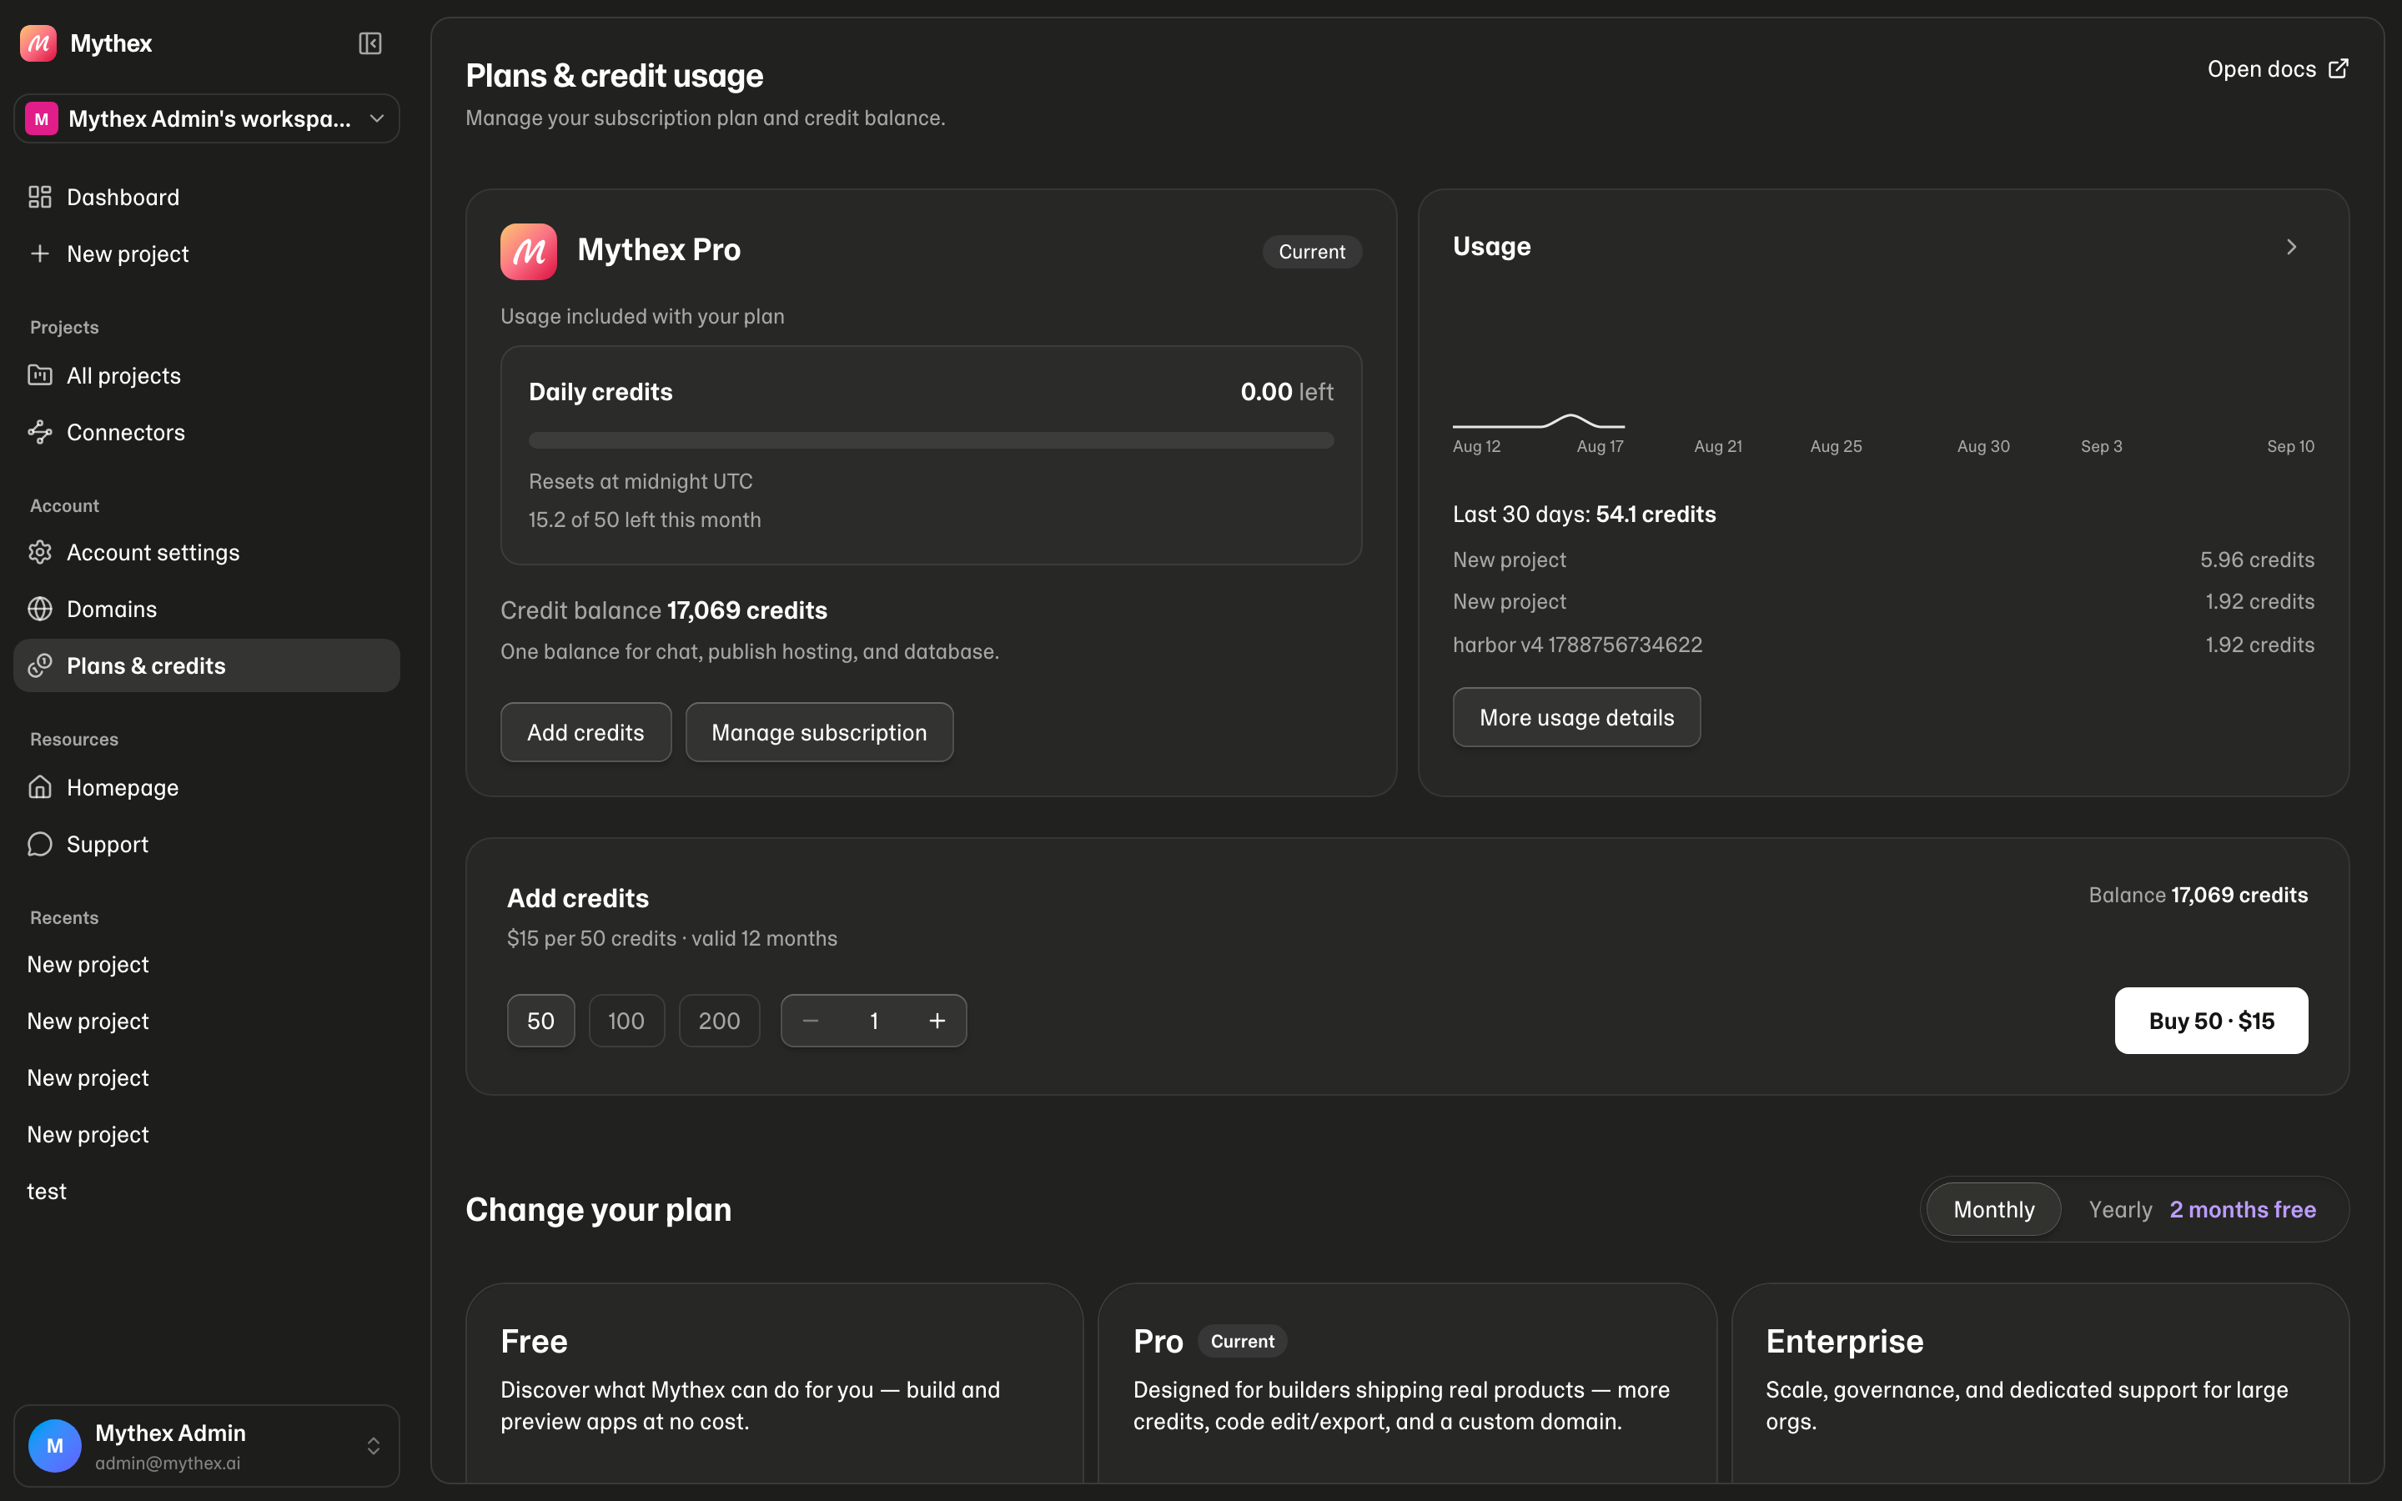Click the Homepage house icon

tap(40, 787)
